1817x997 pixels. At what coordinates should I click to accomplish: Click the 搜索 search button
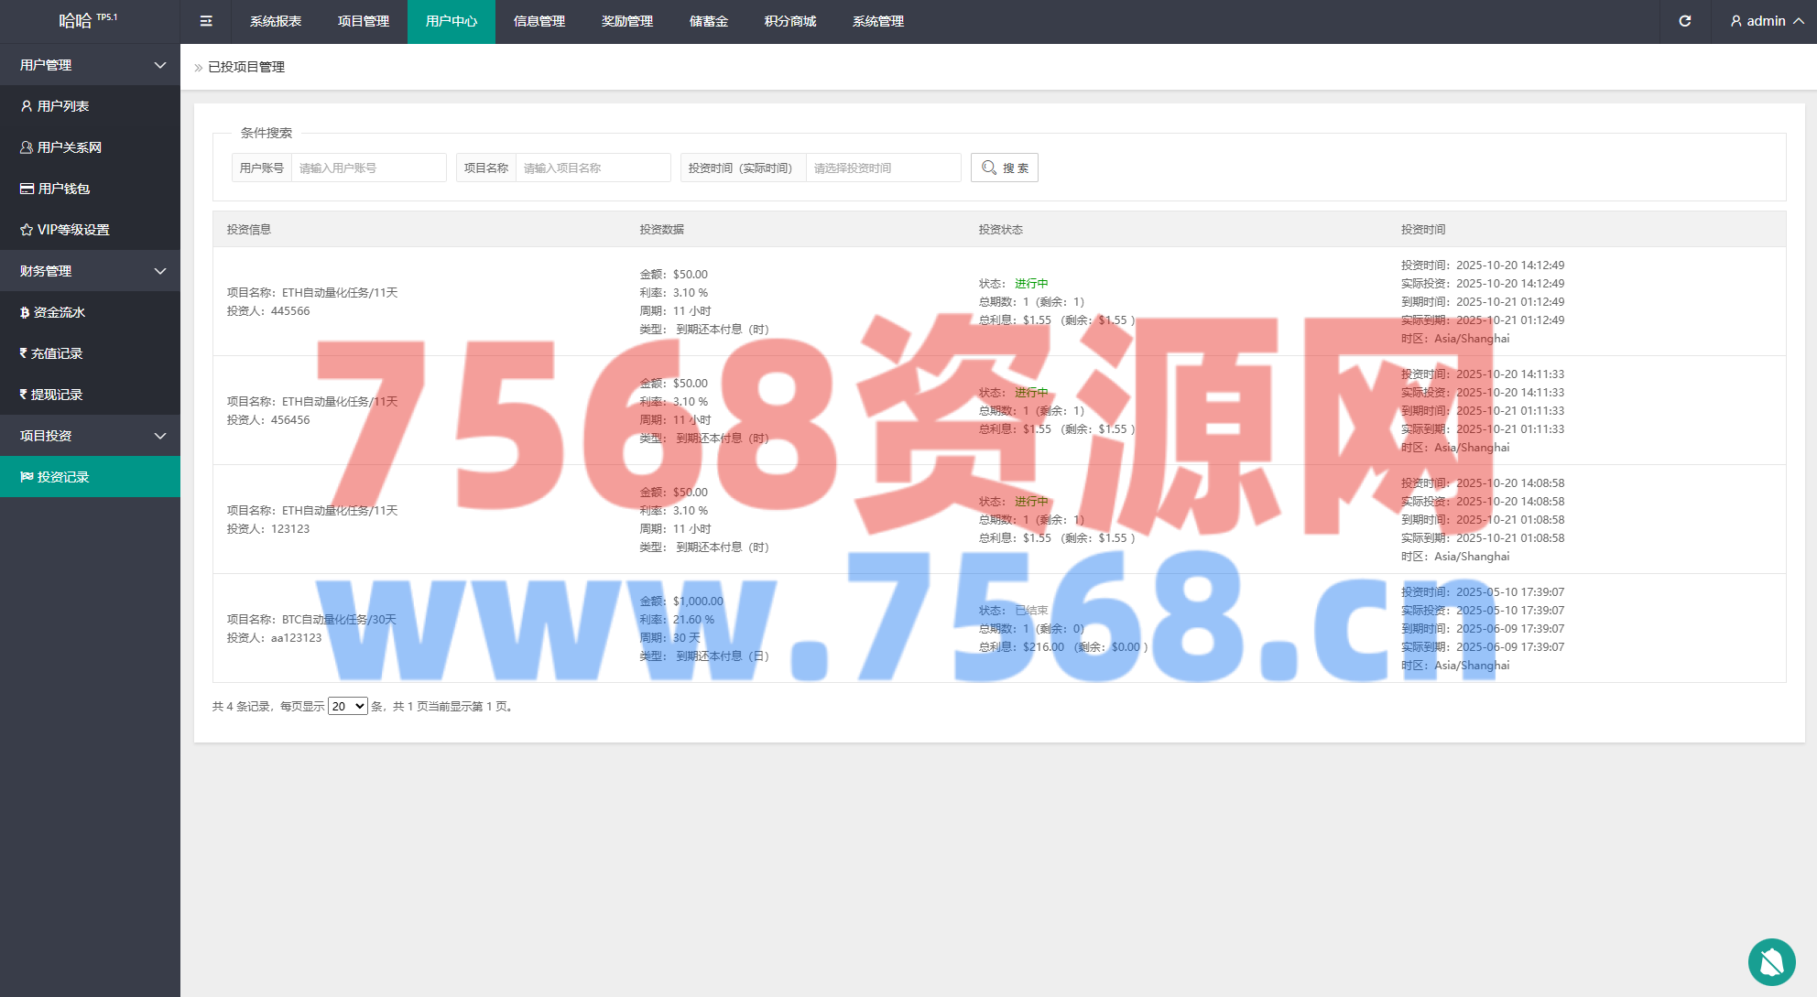tap(1004, 168)
